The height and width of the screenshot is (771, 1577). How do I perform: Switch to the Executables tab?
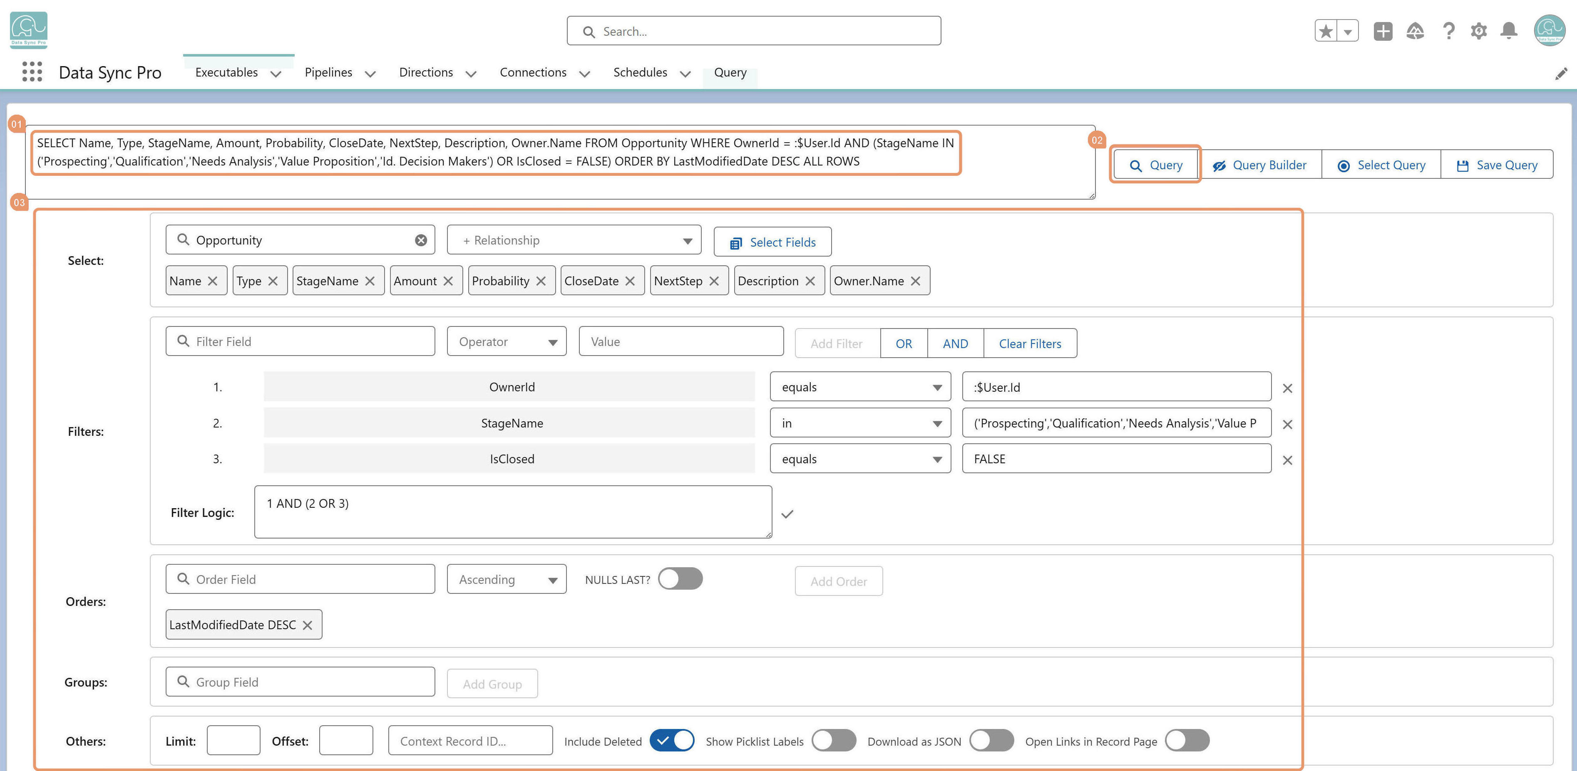226,72
